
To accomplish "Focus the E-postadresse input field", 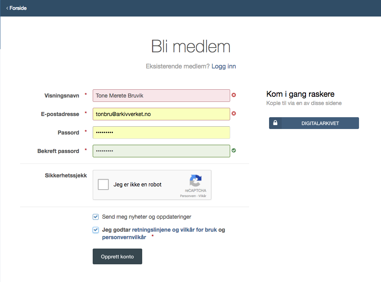I will (161, 114).
